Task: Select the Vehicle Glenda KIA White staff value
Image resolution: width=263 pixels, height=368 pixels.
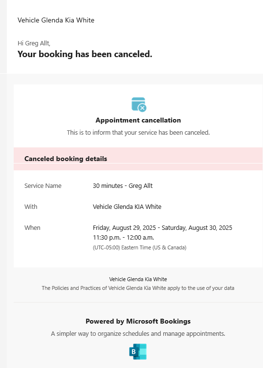Action: point(127,207)
